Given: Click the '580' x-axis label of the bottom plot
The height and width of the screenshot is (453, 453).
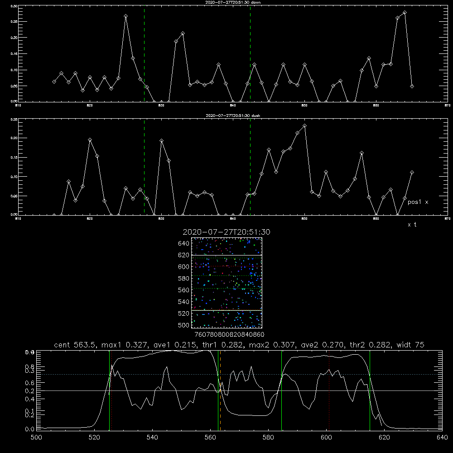Looking at the screenshot, I should [268, 438].
